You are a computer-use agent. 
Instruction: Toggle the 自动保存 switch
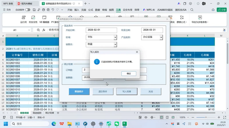pyautogui.click(x=27, y=10)
